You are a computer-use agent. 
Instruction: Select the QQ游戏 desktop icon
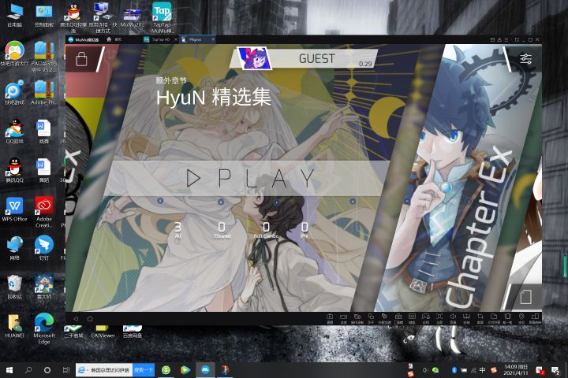click(14, 131)
